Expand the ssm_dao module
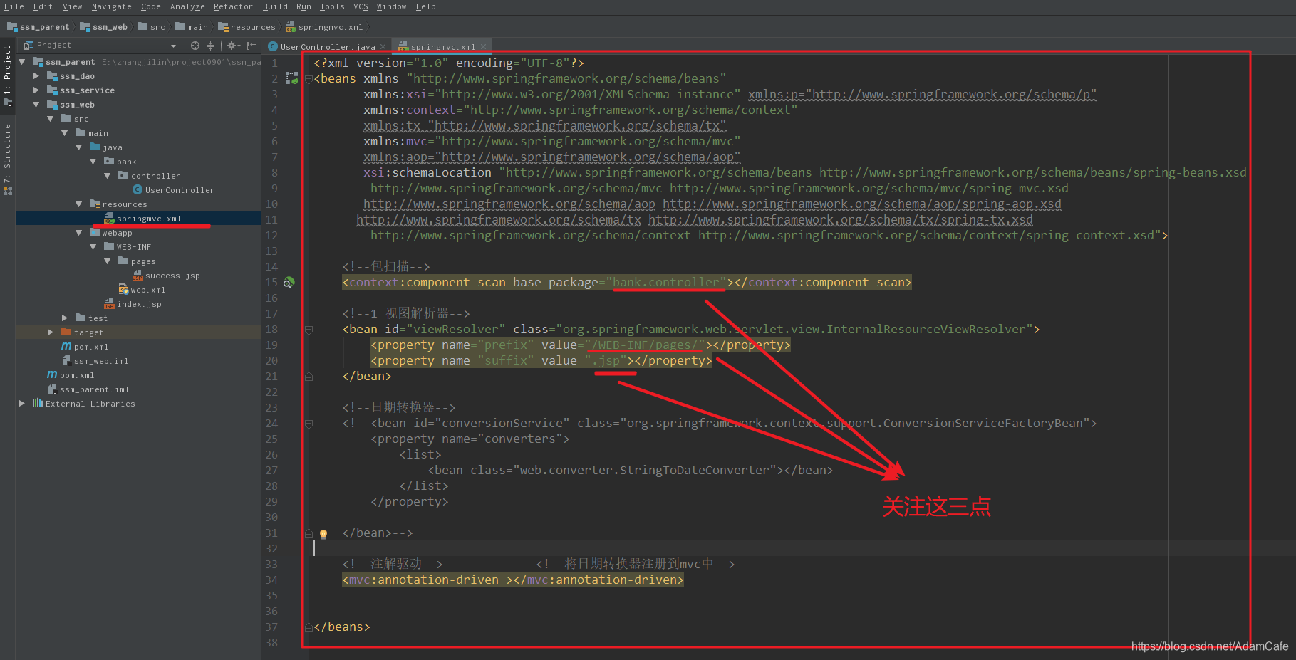 36,76
